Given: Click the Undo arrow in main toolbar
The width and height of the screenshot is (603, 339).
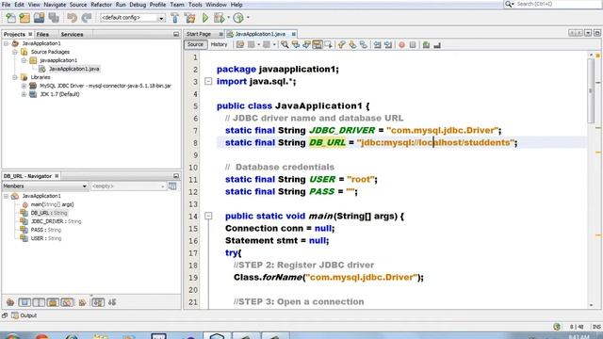Looking at the screenshot, I should tap(72, 18).
